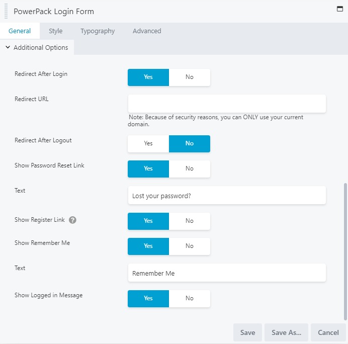Screen dimensions: 348x344
Task: Open the Typography tab
Action: 98,31
